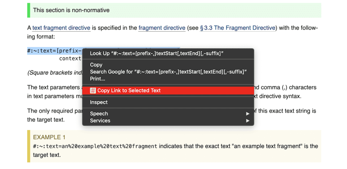
Task: Open the §3.3 The Fragment Directive link
Action: tap(237, 28)
